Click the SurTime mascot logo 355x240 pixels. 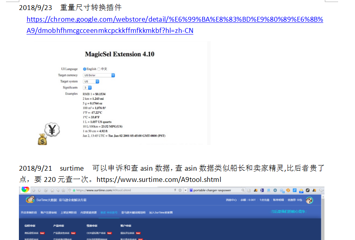tap(30, 200)
